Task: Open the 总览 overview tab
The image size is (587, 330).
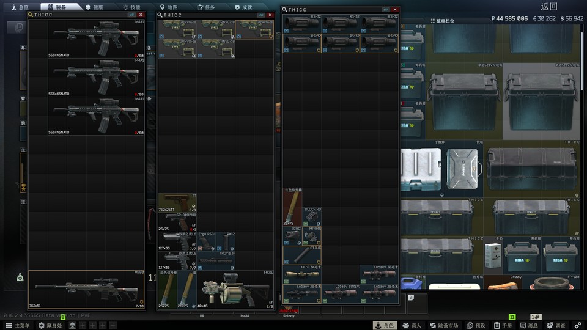Action: click(x=20, y=7)
